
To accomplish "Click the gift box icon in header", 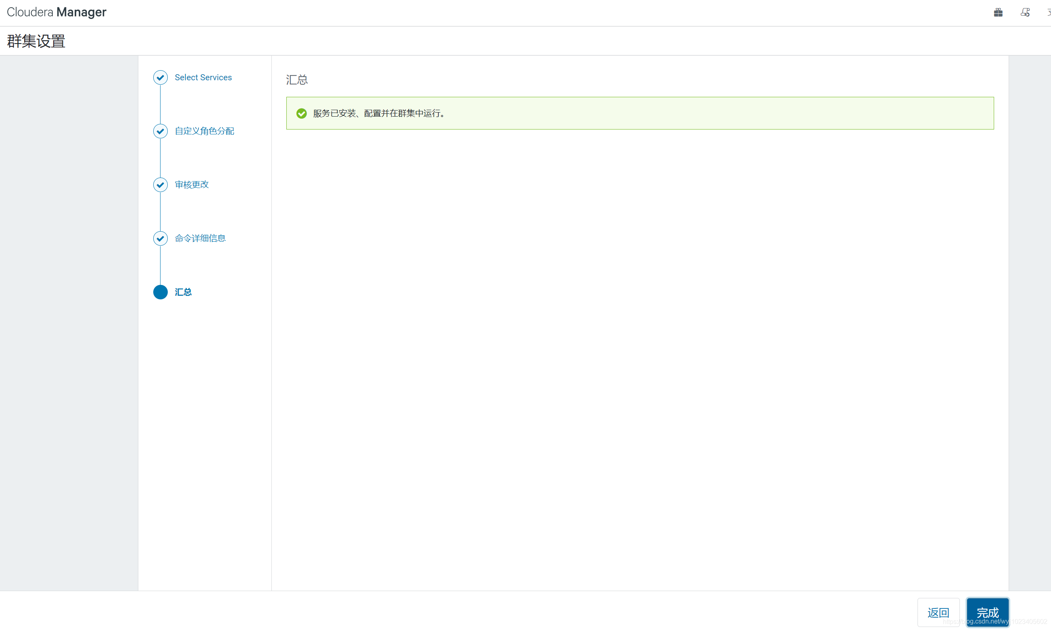I will pyautogui.click(x=998, y=12).
